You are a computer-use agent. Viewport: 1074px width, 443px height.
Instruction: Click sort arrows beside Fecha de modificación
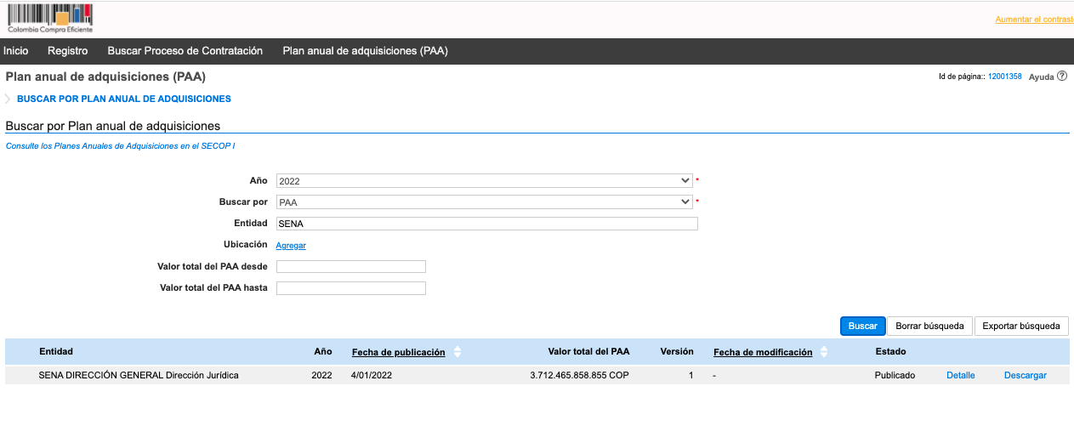(x=824, y=352)
